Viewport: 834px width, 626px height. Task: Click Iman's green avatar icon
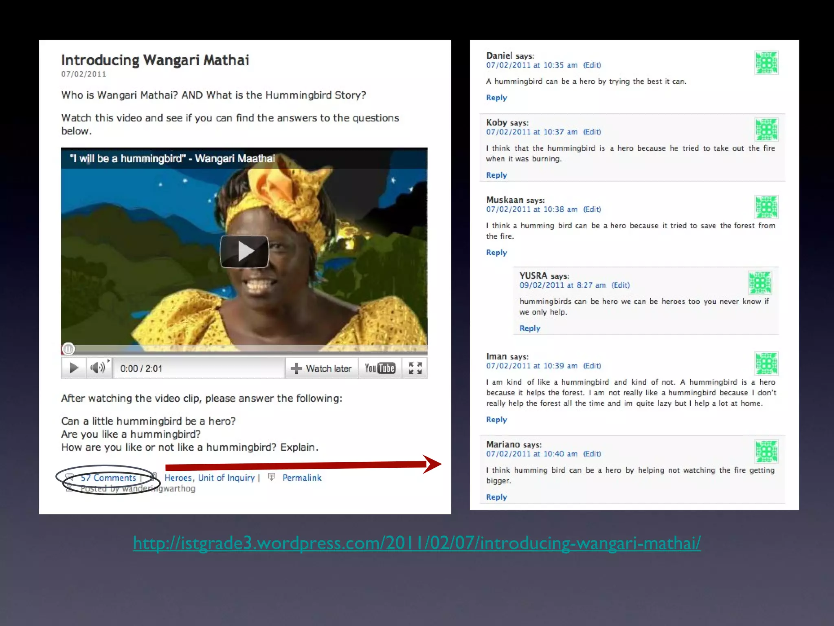click(766, 364)
